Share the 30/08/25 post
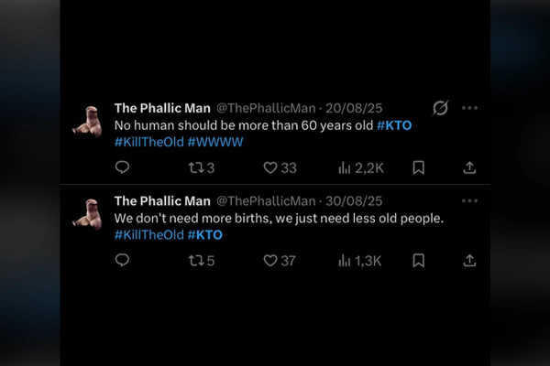This screenshot has height=366, width=550. (469, 261)
